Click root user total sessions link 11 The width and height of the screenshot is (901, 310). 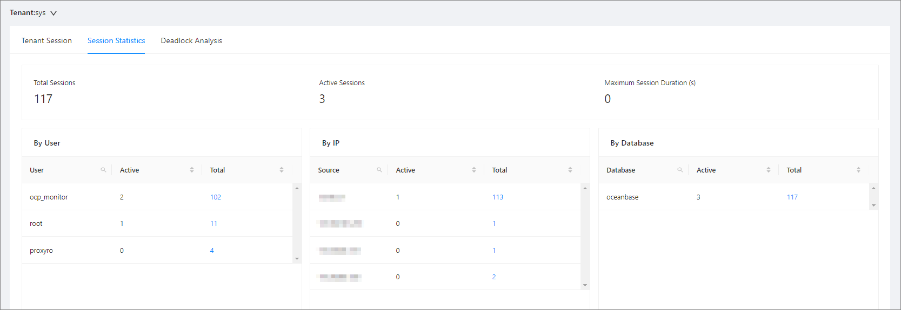[213, 224]
